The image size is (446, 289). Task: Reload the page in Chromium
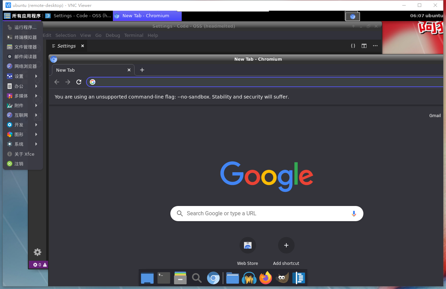pyautogui.click(x=79, y=82)
